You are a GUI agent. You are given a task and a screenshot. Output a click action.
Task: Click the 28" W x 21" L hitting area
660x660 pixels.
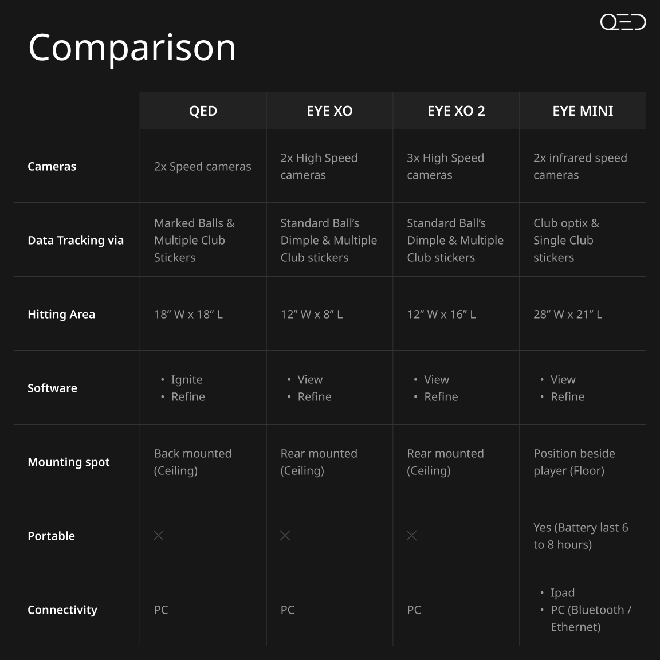568,315
